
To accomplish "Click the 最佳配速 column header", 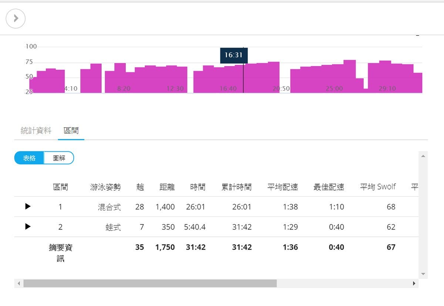I will tap(329, 187).
